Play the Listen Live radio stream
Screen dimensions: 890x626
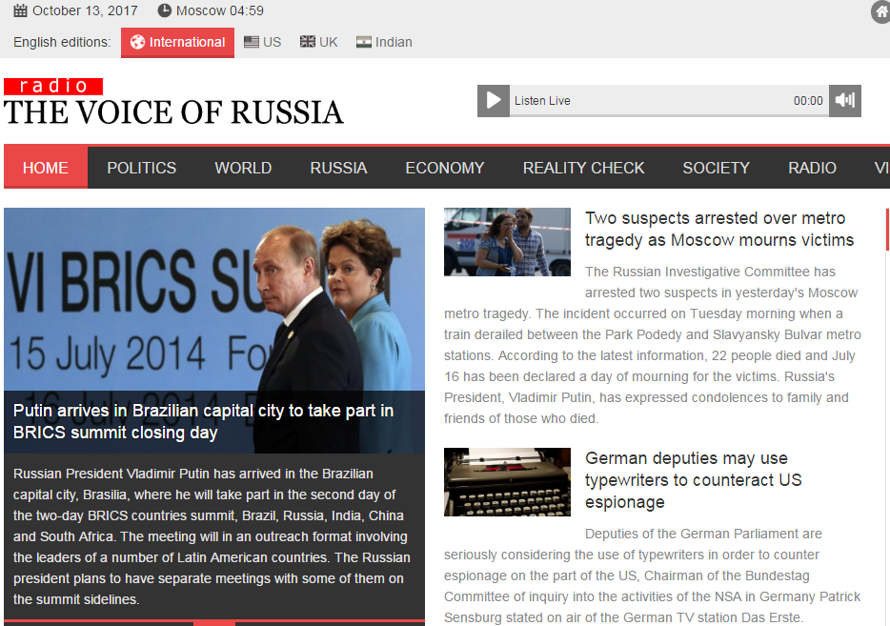tap(493, 101)
